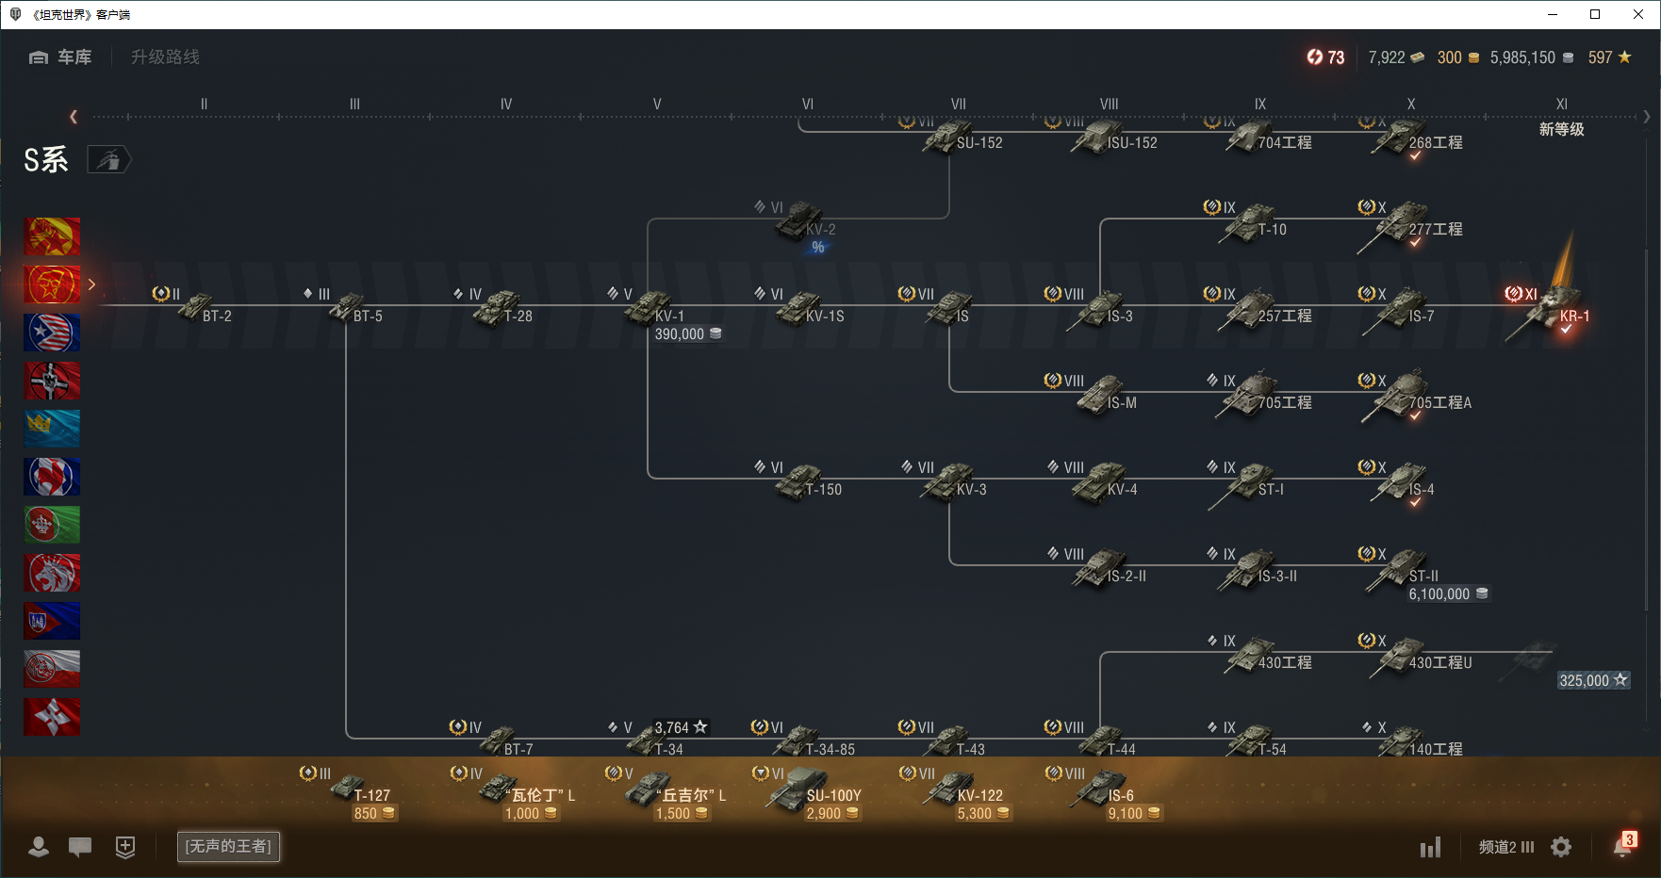1661x878 pixels.
Task: Go to the 车库 garage tab
Action: tap(61, 57)
